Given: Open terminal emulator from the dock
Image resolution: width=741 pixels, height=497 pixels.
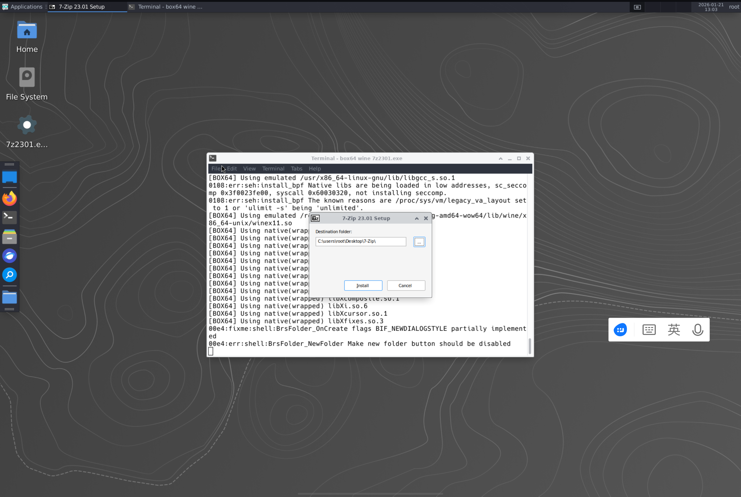Looking at the screenshot, I should point(10,217).
